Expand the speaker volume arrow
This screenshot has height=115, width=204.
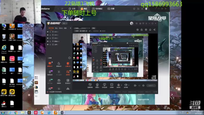tap(129, 85)
